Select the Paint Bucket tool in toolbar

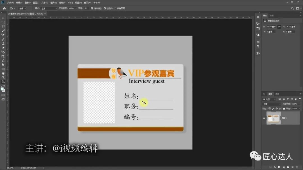coord(3,82)
